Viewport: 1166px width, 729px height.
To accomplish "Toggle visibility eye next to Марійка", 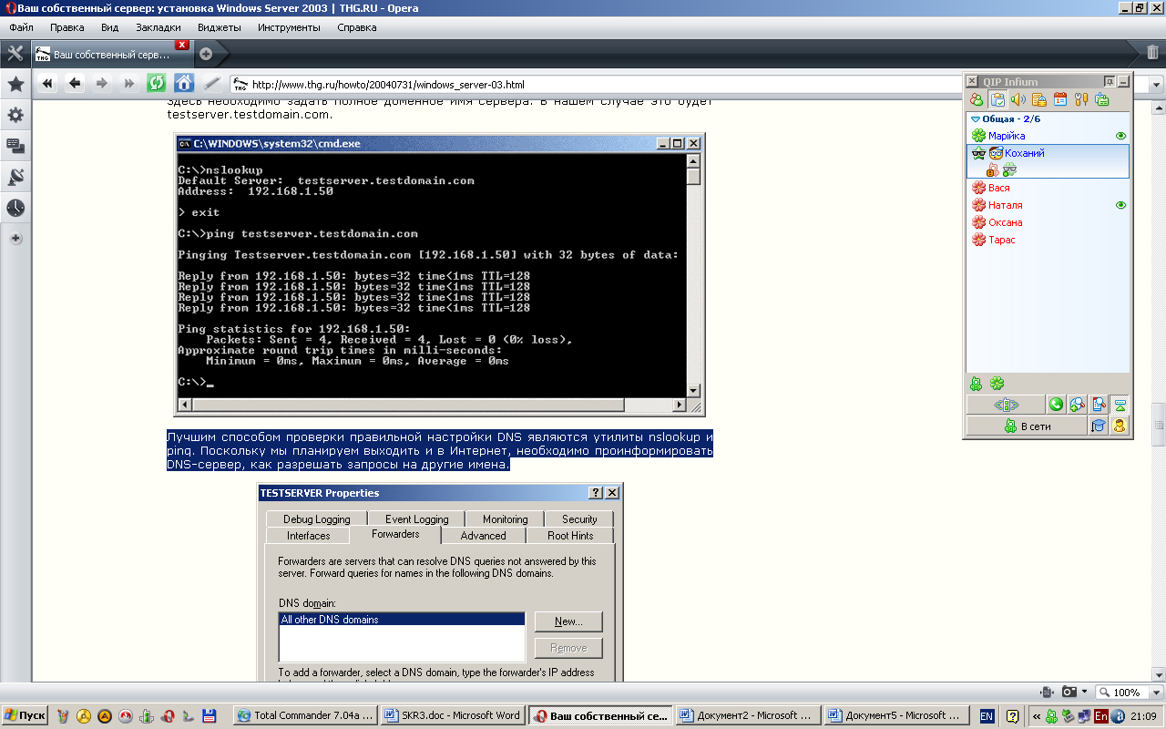I will [1121, 136].
